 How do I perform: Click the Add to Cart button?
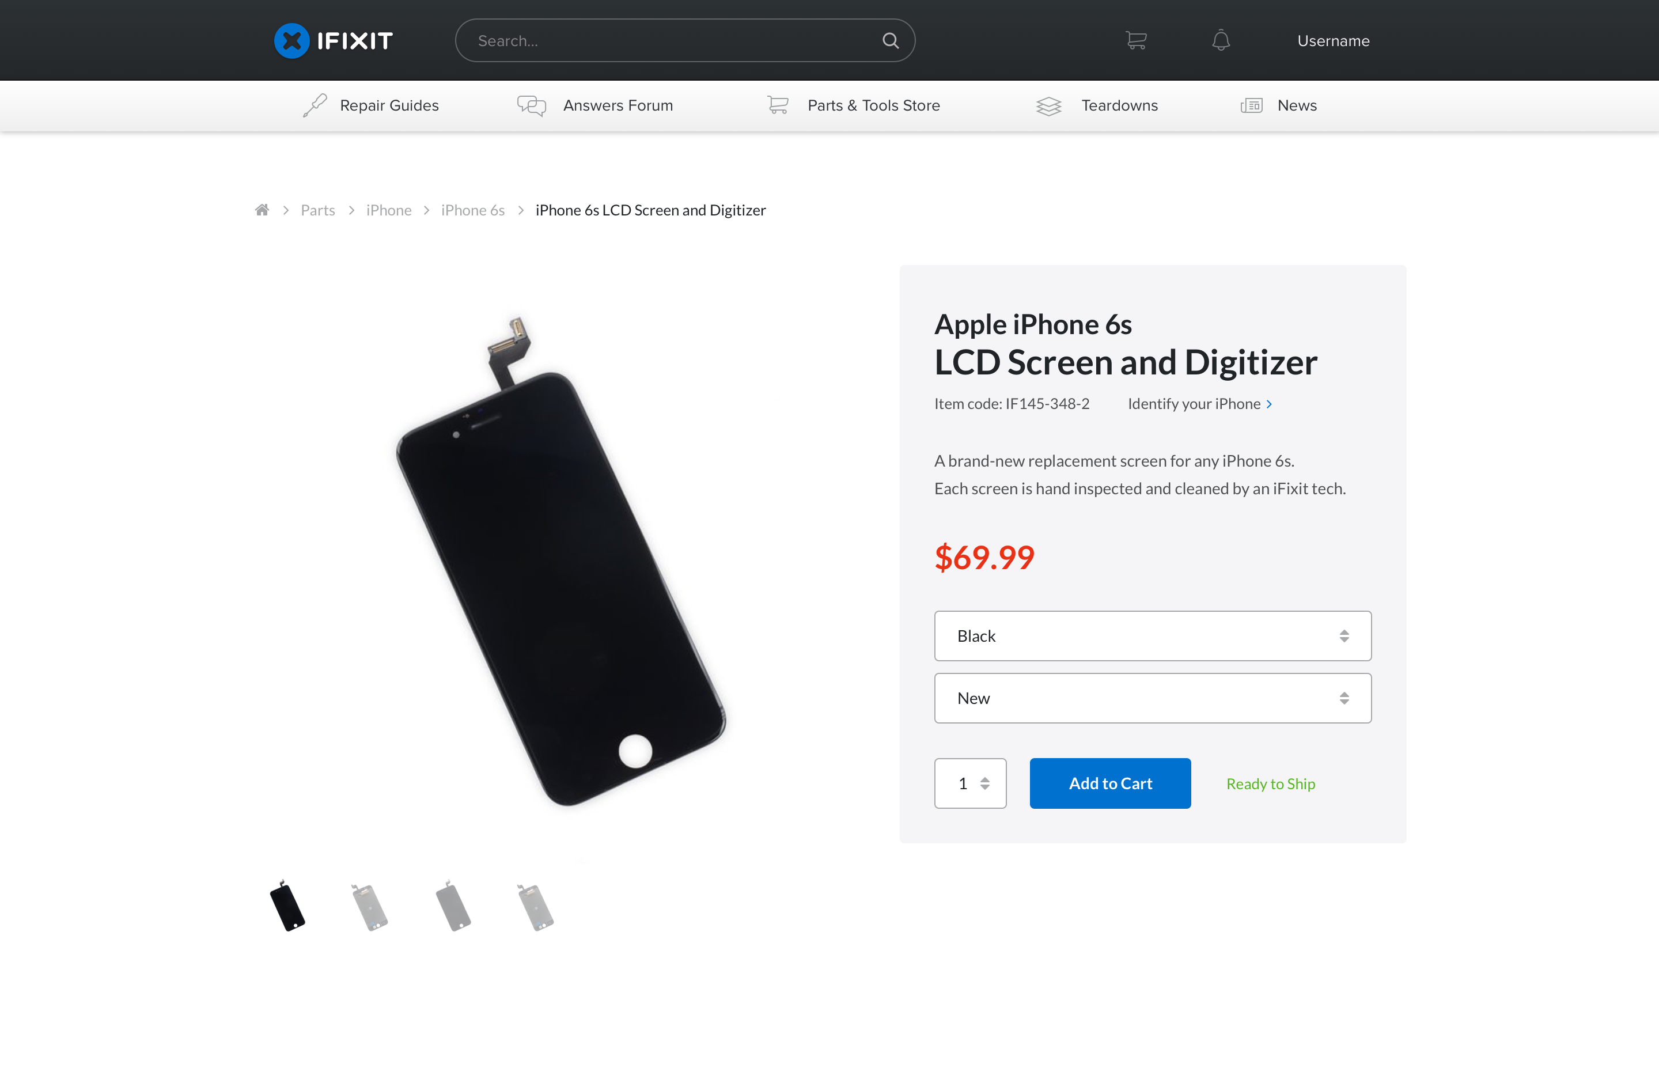1109,783
